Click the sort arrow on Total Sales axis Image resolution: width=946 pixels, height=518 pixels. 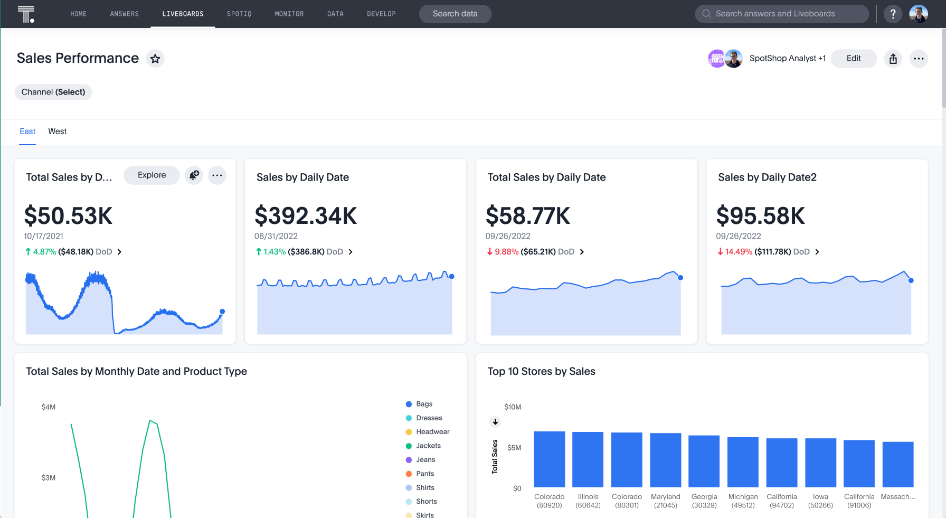[x=495, y=422]
